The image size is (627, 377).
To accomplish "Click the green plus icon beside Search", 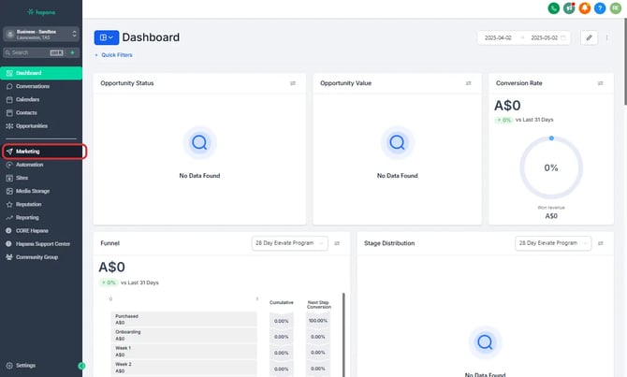I will pos(72,53).
